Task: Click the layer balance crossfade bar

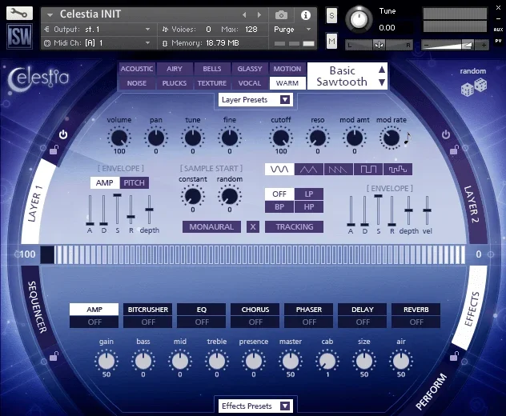Action: pos(253,254)
